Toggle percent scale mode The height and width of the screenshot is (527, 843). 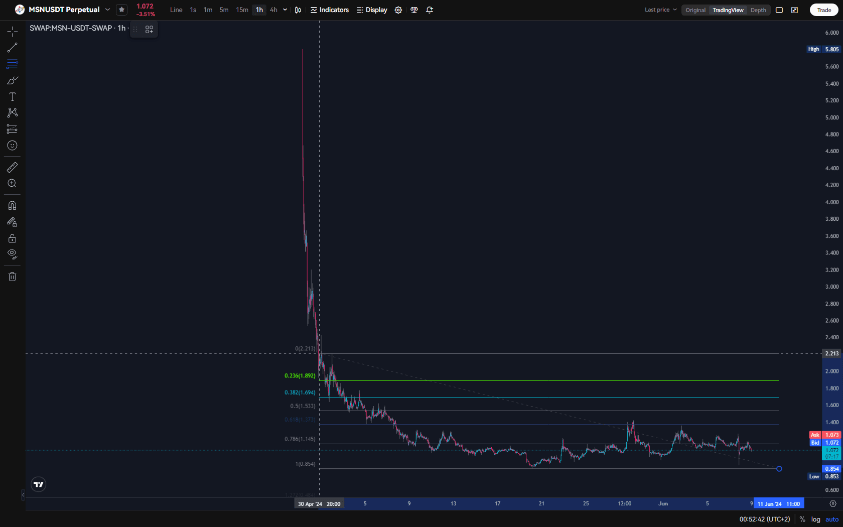pos(802,519)
